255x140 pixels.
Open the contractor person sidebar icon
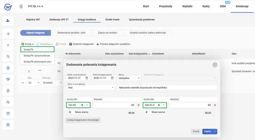tap(8, 102)
